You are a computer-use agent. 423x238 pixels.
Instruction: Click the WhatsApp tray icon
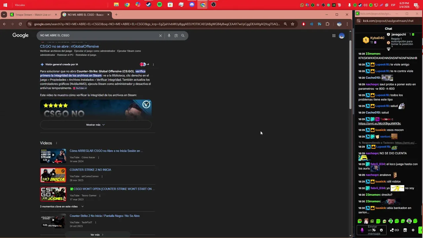pyautogui.click(x=302, y=5)
